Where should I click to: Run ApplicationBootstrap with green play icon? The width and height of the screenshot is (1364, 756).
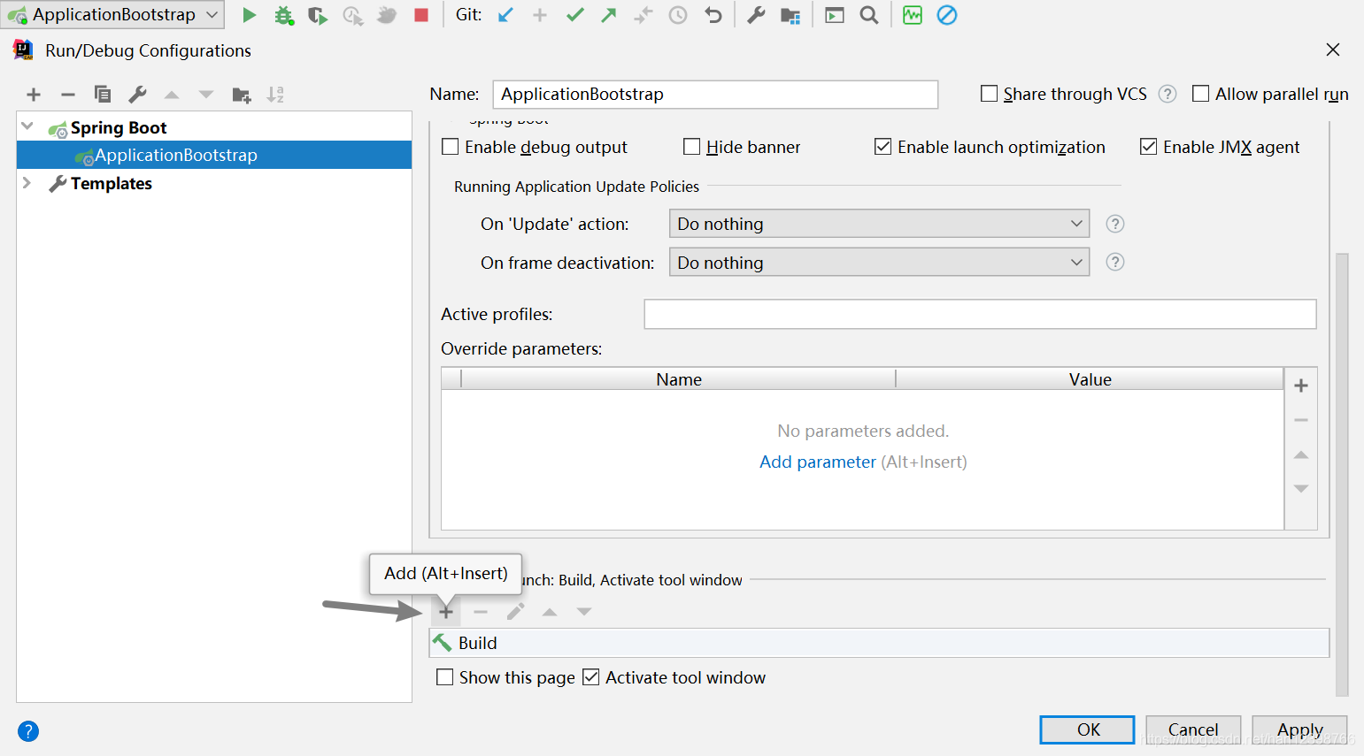point(250,15)
